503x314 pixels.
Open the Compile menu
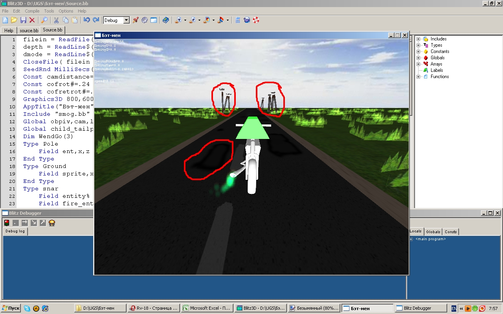[x=32, y=11]
